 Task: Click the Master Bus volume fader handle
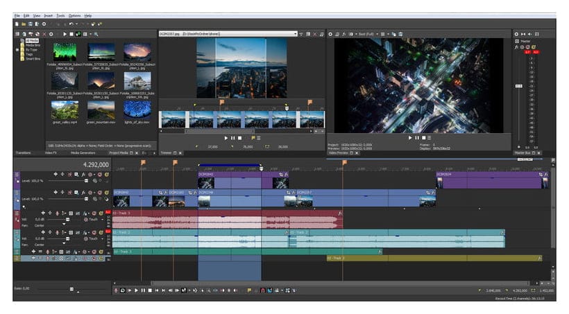coord(519,86)
